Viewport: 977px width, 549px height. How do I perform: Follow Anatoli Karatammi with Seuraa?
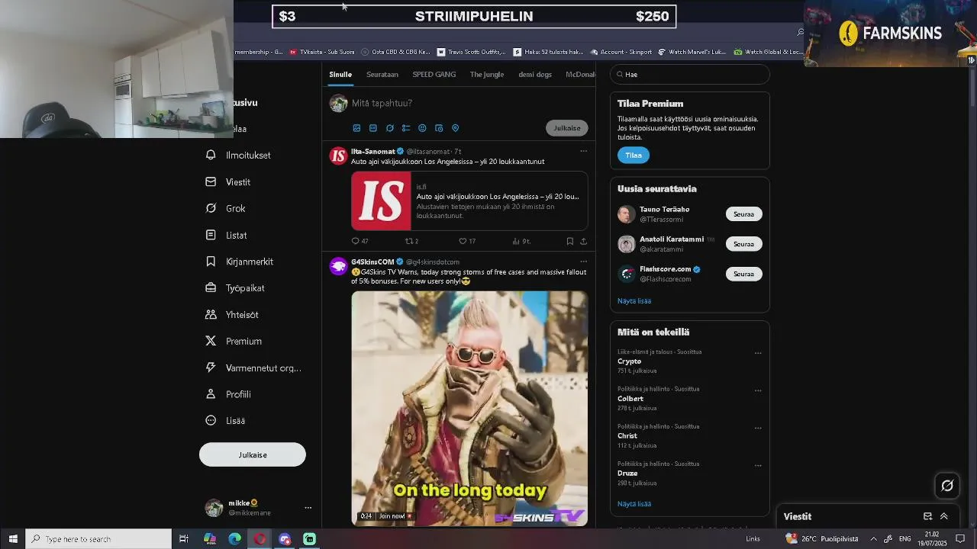pos(743,244)
